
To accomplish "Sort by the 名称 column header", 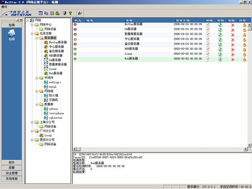I will [129, 21].
